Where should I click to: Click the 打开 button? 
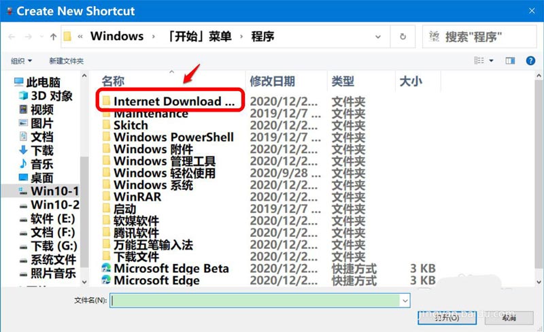(x=447, y=318)
